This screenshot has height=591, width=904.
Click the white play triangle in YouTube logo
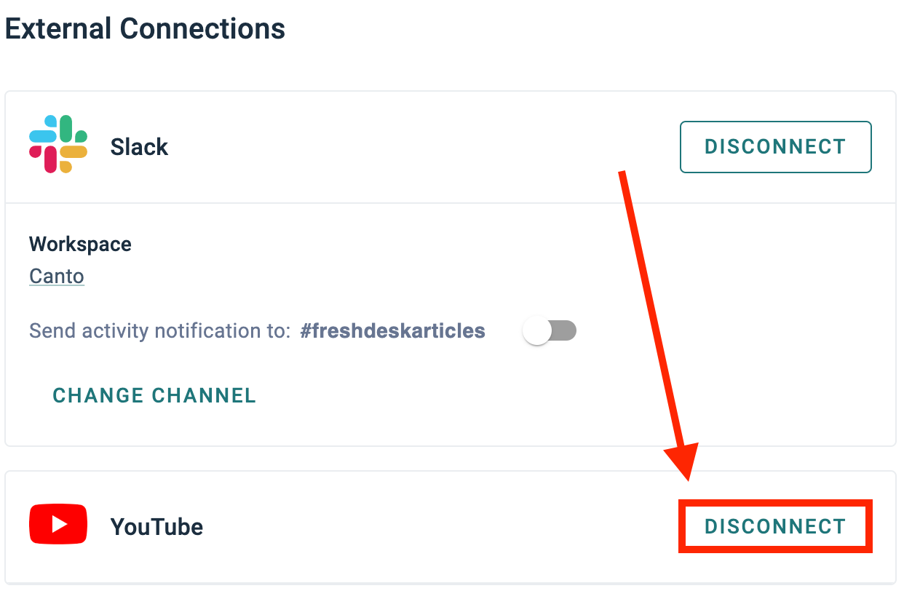point(60,524)
